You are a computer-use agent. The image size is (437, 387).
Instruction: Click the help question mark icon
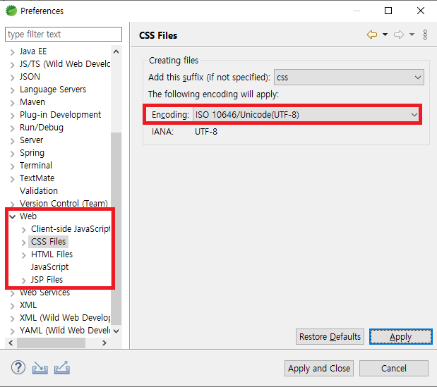coord(18,367)
